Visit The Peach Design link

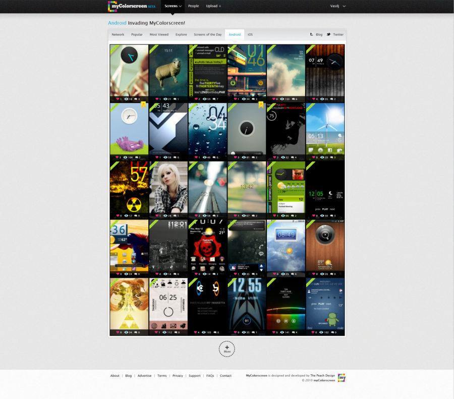(322, 376)
